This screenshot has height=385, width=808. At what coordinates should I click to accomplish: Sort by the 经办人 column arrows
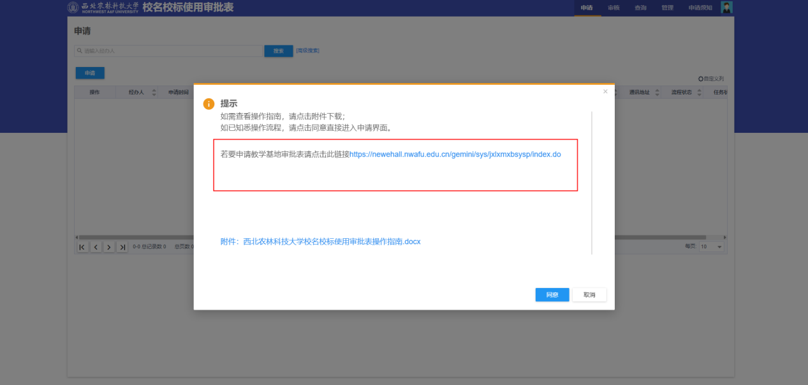tap(154, 93)
